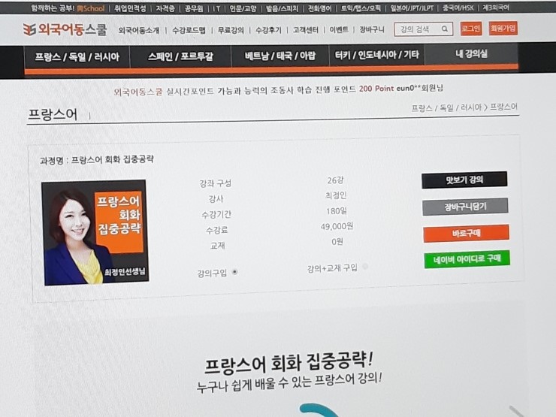Click the 周School top bar link
This screenshot has height=417, width=556.
pyautogui.click(x=91, y=8)
